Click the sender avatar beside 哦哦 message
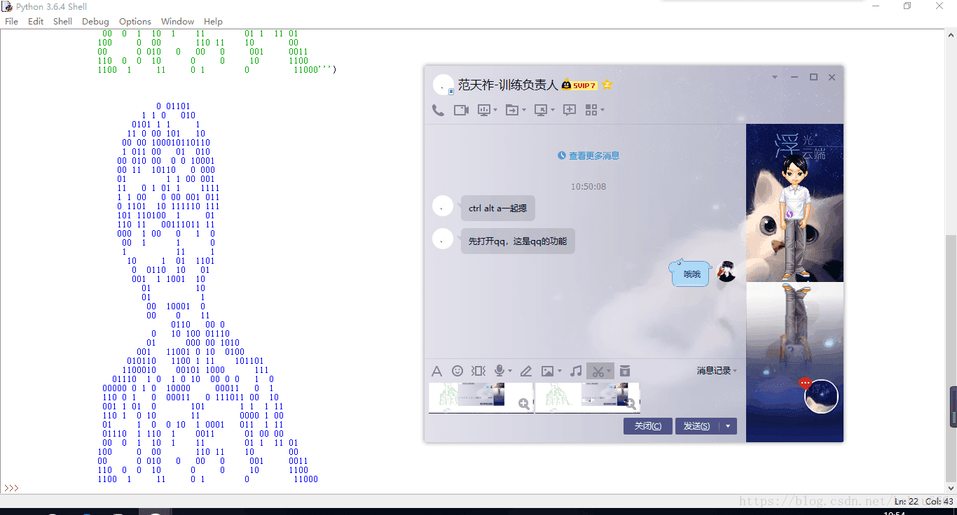Screen dimensions: 957x515 coord(727,271)
